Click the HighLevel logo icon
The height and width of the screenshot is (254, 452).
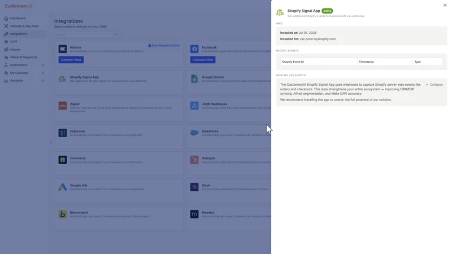[63, 133]
